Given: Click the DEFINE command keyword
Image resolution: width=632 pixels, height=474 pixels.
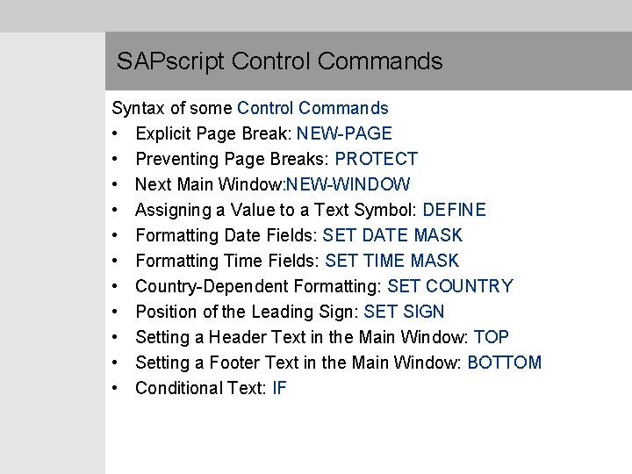Looking at the screenshot, I should coord(454,210).
